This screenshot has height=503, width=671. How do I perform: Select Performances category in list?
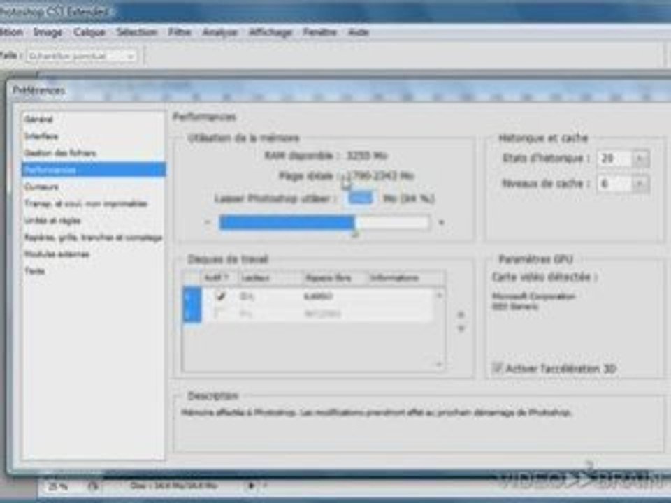pyautogui.click(x=93, y=170)
